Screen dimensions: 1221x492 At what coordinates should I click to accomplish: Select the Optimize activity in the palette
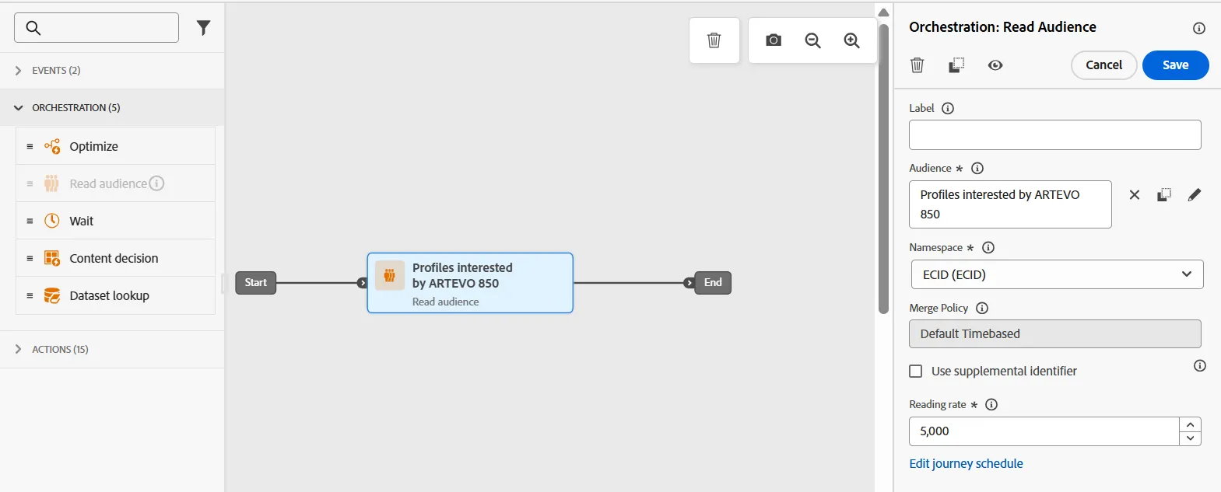point(115,146)
